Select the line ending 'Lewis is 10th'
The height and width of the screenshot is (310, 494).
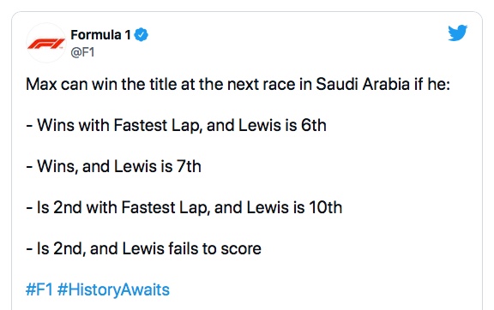tap(184, 208)
